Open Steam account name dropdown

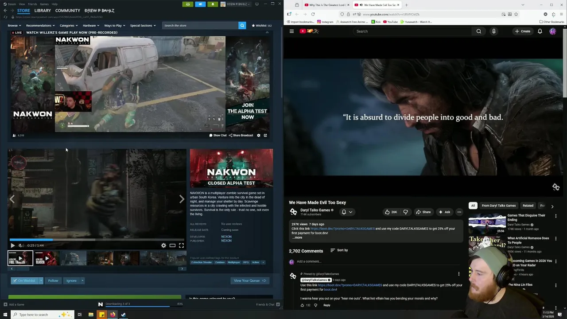pos(238,4)
